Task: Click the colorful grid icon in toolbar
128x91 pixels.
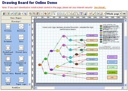Action: pyautogui.click(x=4, y=14)
